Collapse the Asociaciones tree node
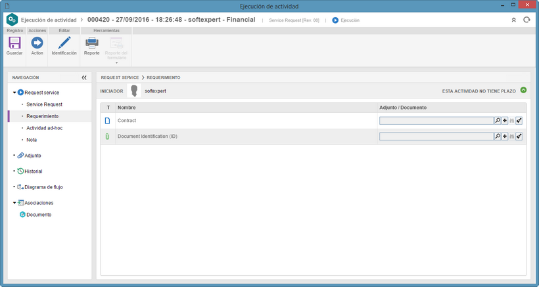539x287 pixels. click(14, 203)
